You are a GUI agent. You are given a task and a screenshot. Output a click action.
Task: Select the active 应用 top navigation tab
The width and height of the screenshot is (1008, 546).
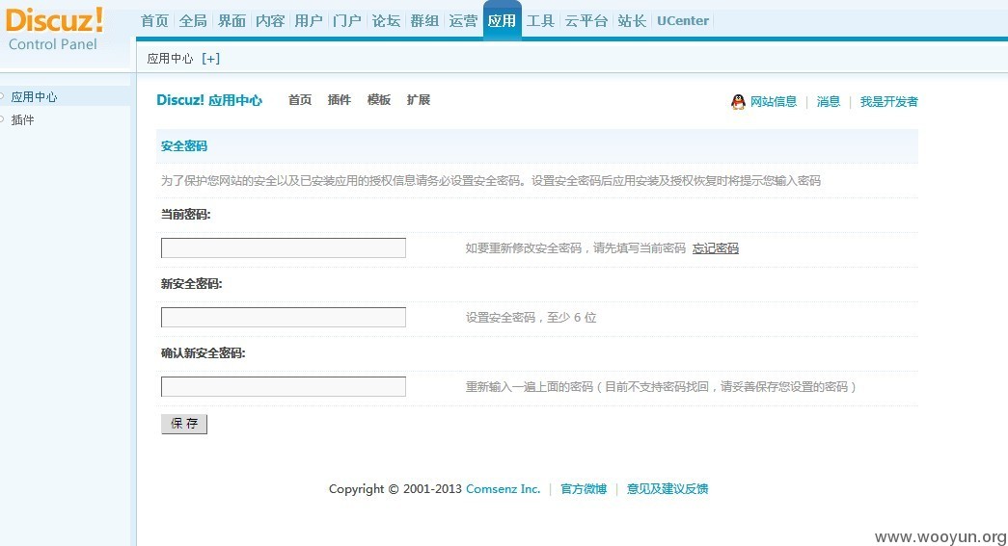click(x=503, y=20)
